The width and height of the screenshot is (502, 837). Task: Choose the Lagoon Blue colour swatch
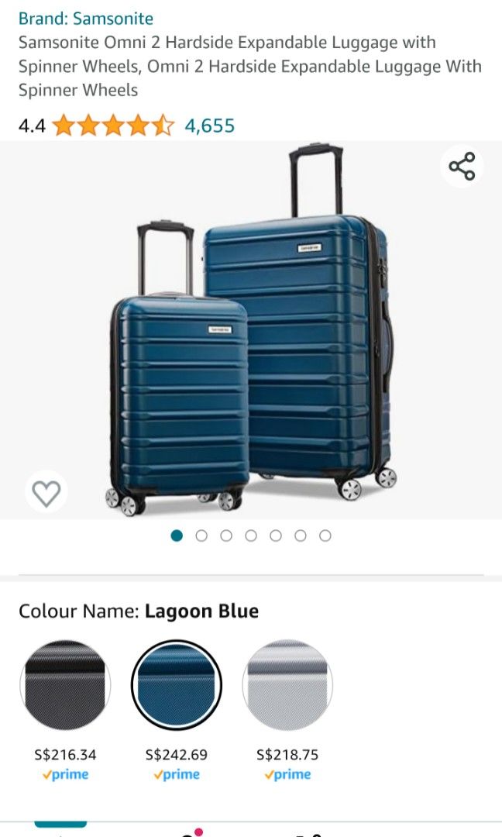176,685
